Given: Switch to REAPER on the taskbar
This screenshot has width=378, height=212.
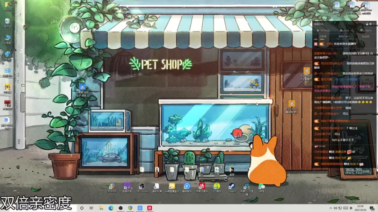Looking at the screenshot, I should [x=130, y=208].
